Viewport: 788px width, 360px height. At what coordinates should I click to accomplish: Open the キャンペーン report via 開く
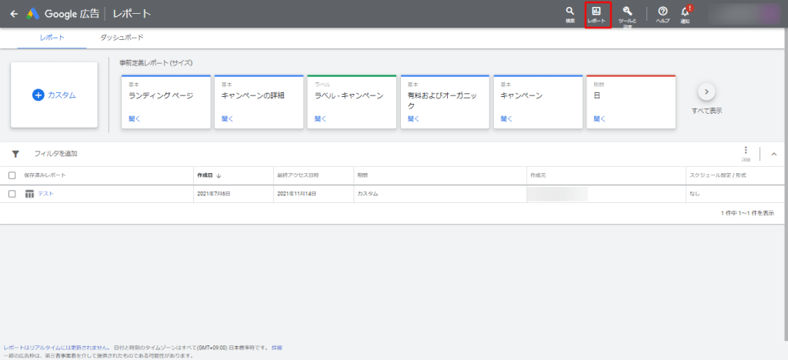coord(506,119)
